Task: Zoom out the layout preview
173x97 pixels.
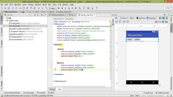Action: (x=156, y=22)
